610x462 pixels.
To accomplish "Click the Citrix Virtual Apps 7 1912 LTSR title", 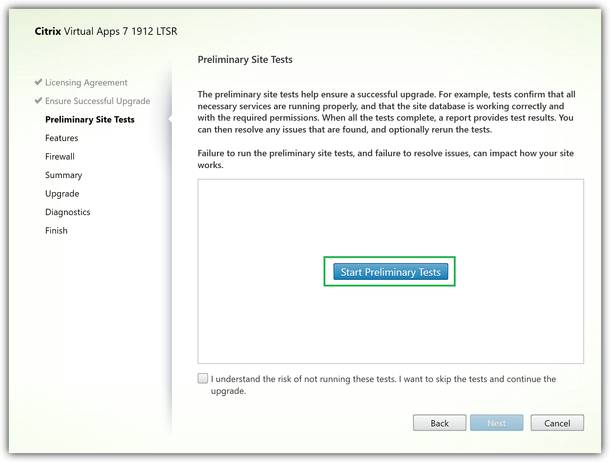I will tap(106, 31).
